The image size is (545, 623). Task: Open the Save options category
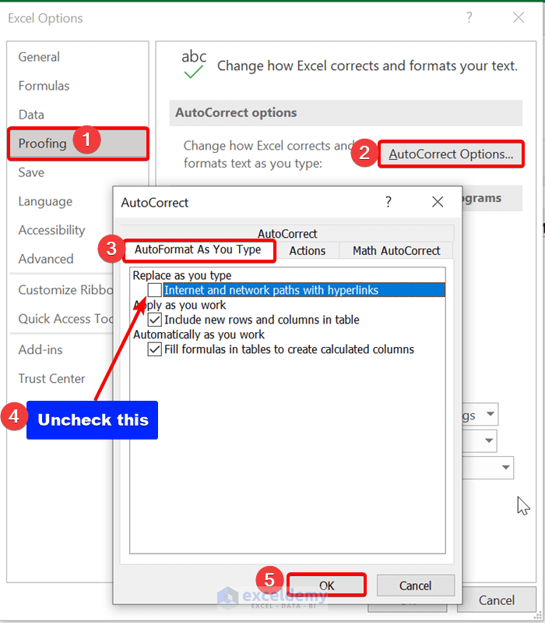[31, 172]
